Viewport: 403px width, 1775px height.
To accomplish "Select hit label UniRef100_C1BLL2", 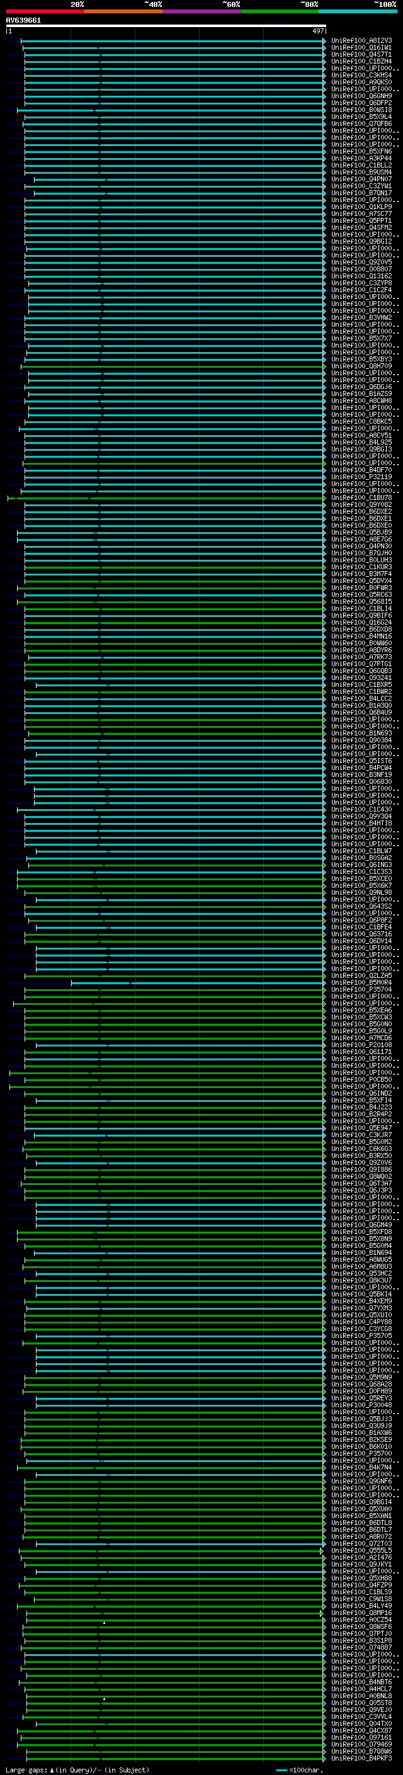I will 361,166.
